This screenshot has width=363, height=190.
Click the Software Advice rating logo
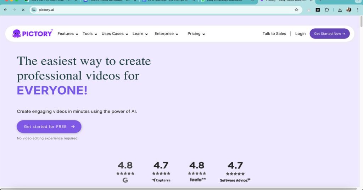coord(235,180)
